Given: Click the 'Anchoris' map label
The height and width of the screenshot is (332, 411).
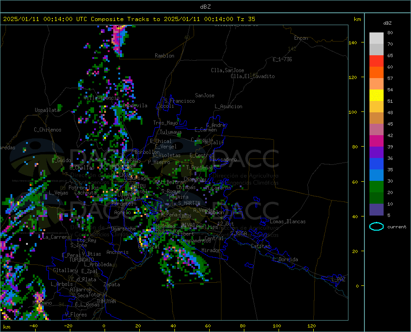Looking at the screenshot, I should 117,252.
